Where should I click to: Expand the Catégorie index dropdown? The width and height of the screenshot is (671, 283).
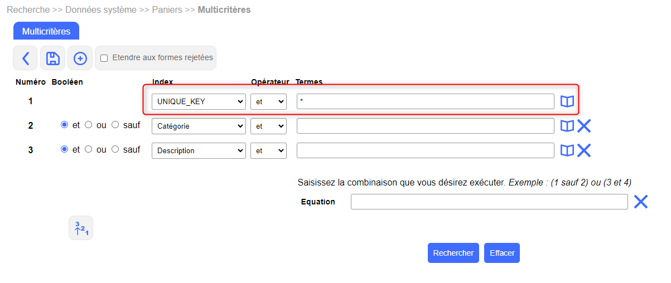click(x=199, y=126)
